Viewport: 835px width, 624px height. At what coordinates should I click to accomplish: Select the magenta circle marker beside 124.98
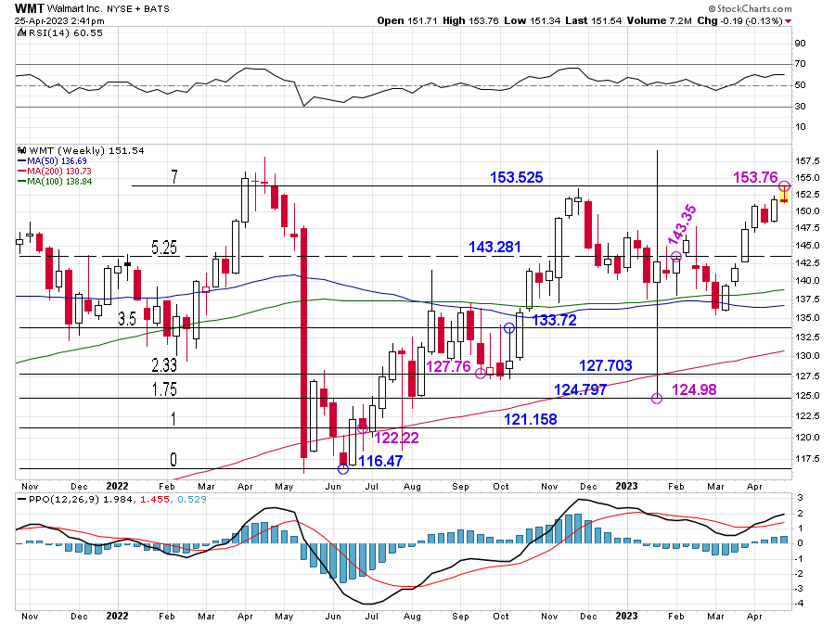click(x=657, y=398)
